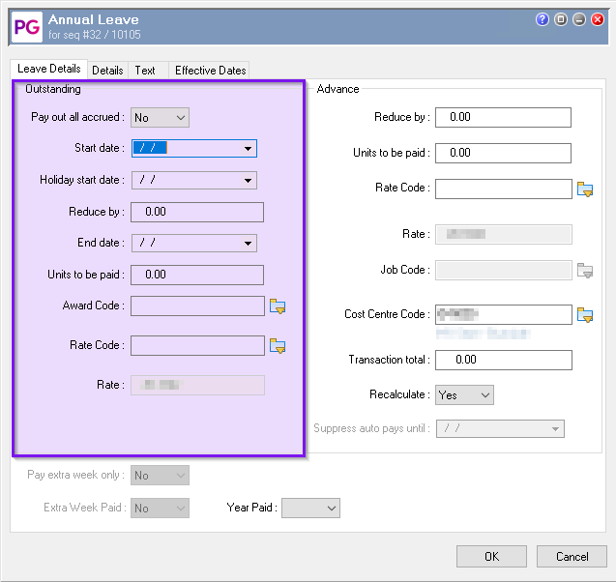Viewport: 616px width, 582px height.
Task: Click Advance Units to be paid field
Action: tap(503, 153)
